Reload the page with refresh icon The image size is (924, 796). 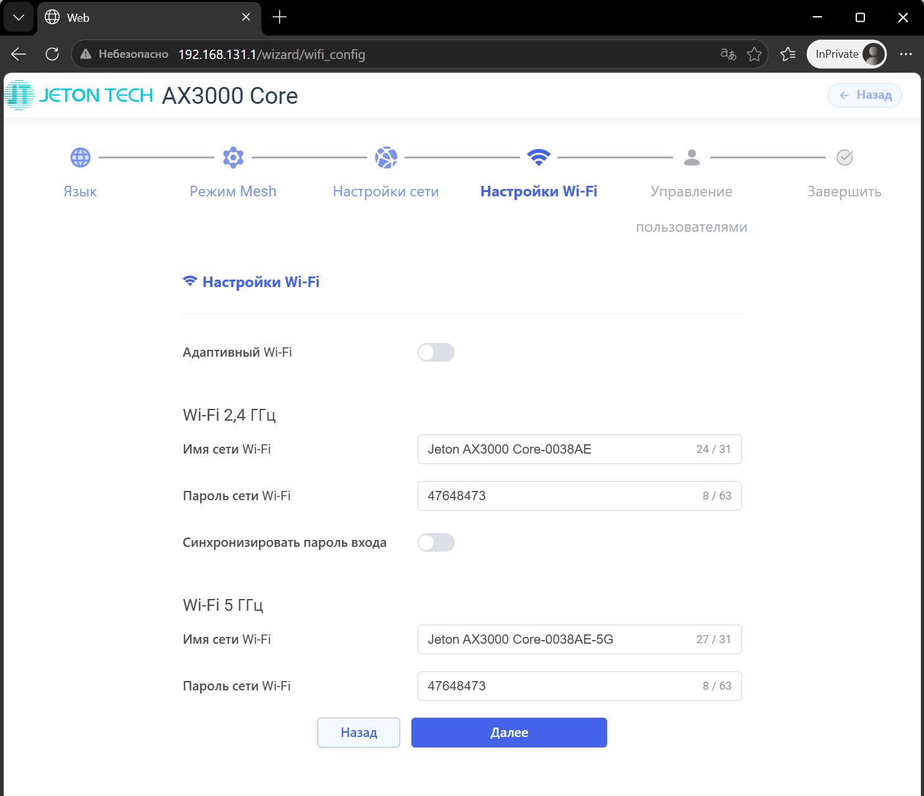coord(52,54)
